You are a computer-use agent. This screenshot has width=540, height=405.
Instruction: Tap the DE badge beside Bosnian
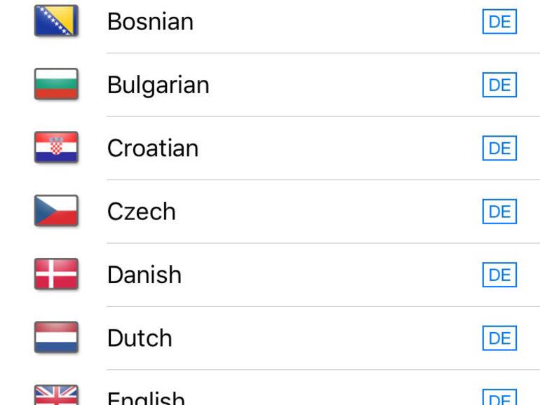coord(499,22)
